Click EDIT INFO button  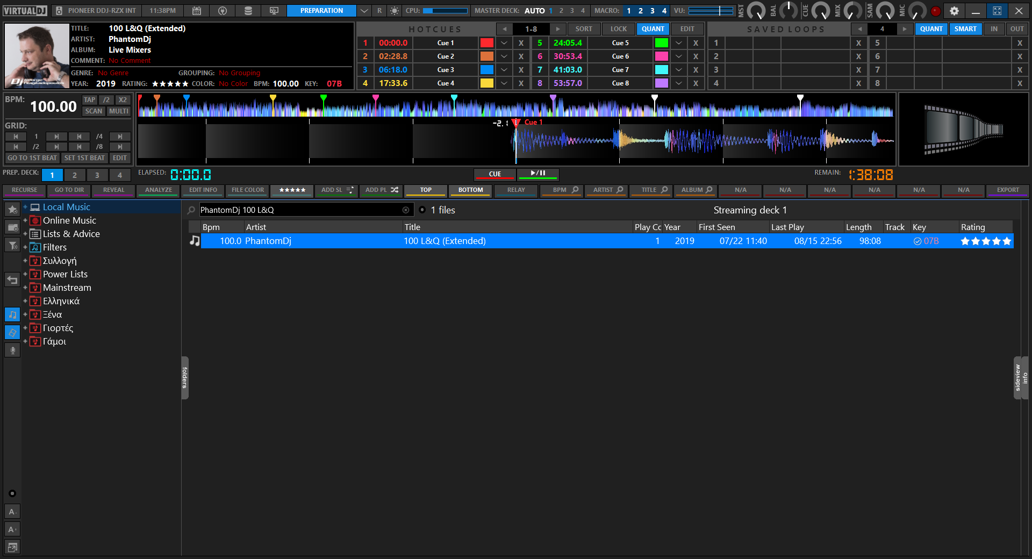point(203,190)
